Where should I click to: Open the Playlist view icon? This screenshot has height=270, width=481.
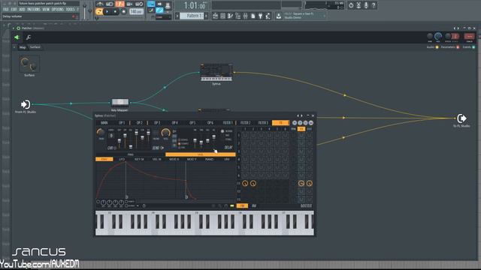216,16
